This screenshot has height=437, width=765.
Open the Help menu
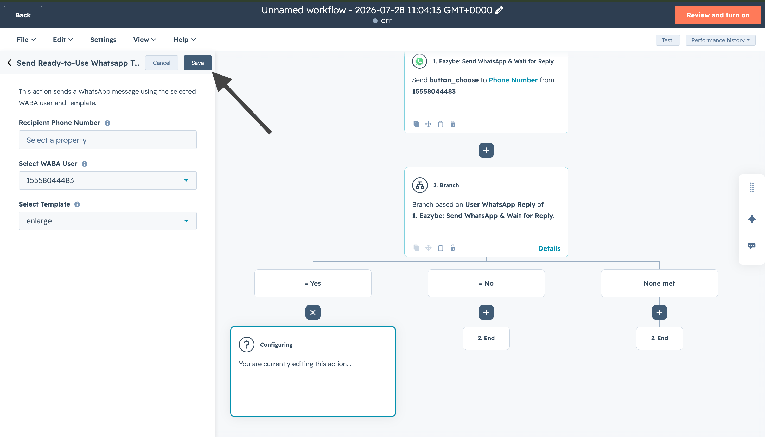coord(184,40)
